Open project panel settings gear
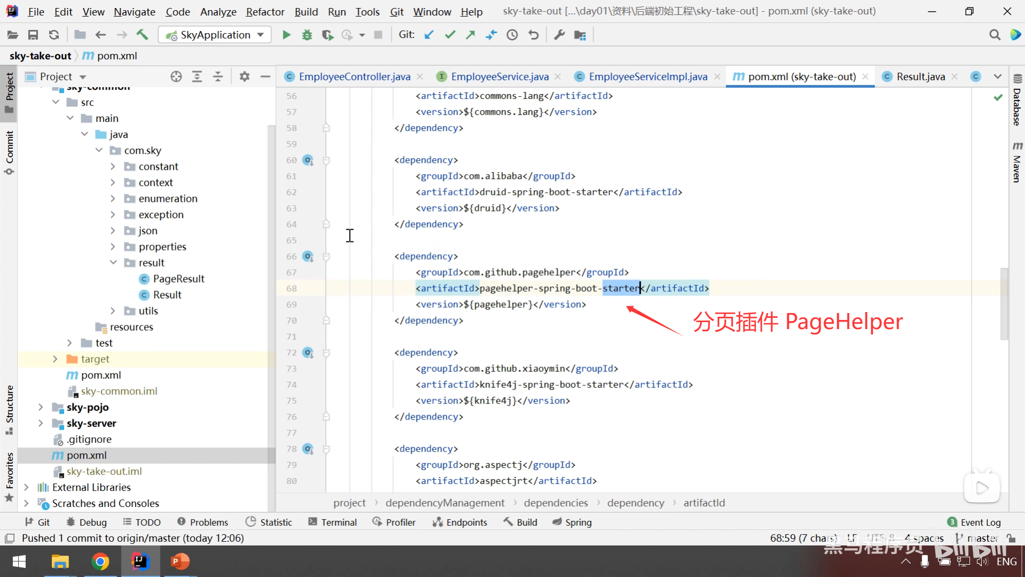Screen dimensions: 1025x577 click(245, 76)
